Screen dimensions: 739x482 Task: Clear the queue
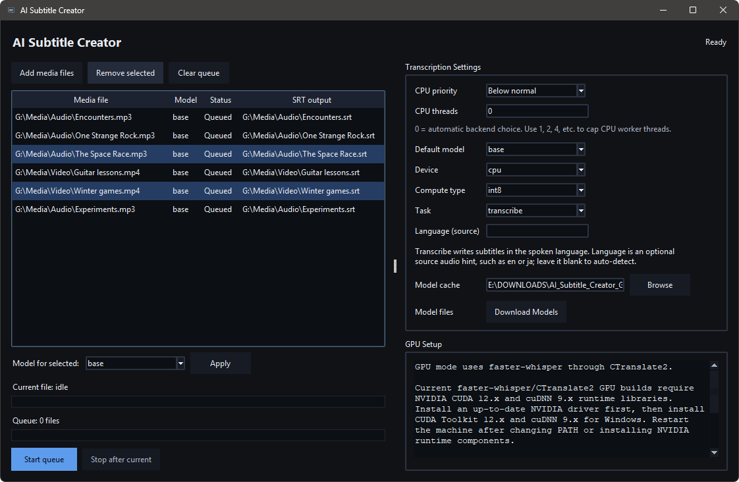[x=198, y=73]
